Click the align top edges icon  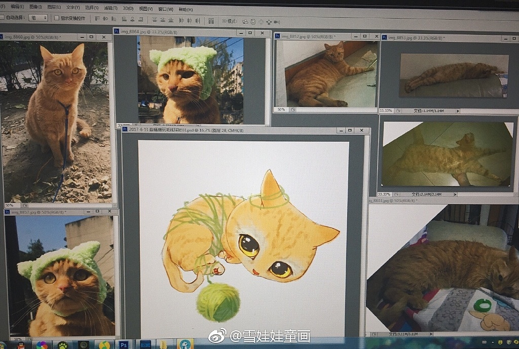(97, 19)
